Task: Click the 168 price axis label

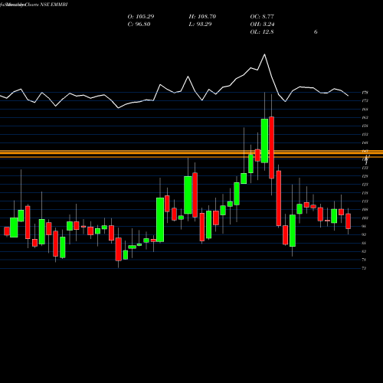Action: [365, 110]
